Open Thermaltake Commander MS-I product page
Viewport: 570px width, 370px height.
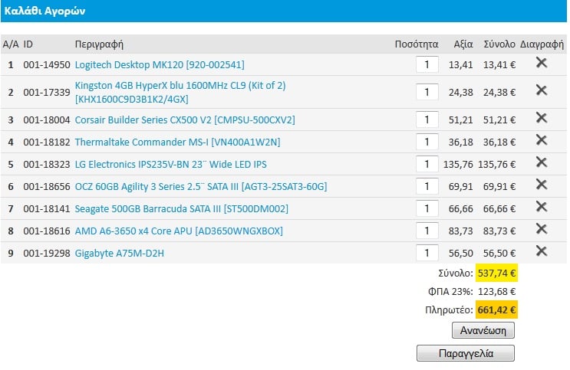[x=177, y=142]
